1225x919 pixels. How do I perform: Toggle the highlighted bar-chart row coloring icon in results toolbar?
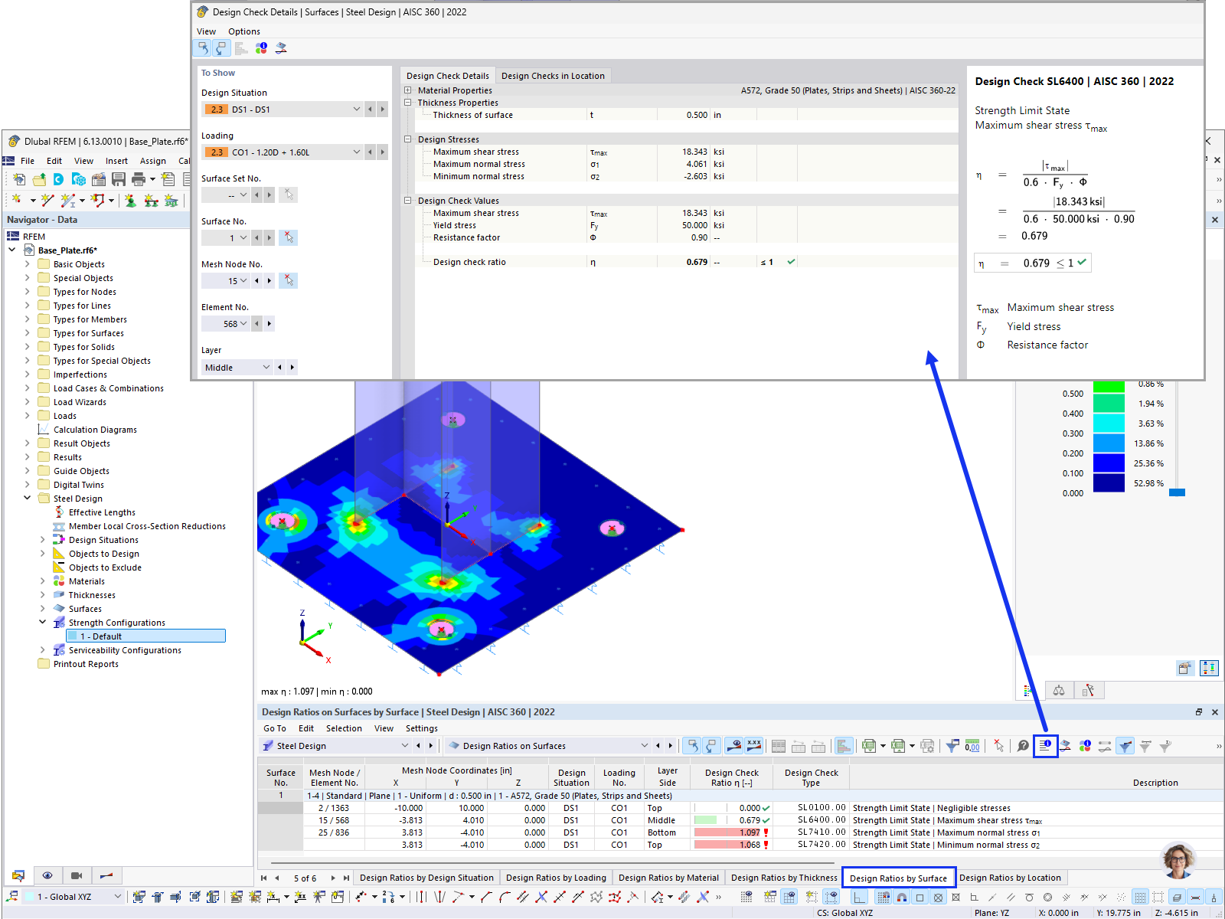click(844, 746)
